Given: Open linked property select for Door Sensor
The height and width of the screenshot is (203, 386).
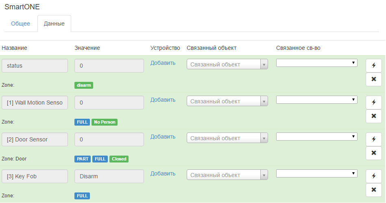Looking at the screenshot, I should coord(316,137).
